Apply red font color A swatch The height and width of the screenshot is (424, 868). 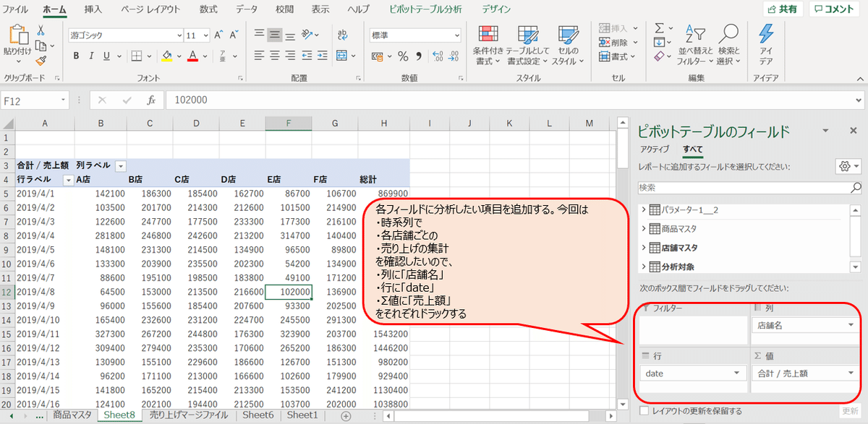(192, 56)
